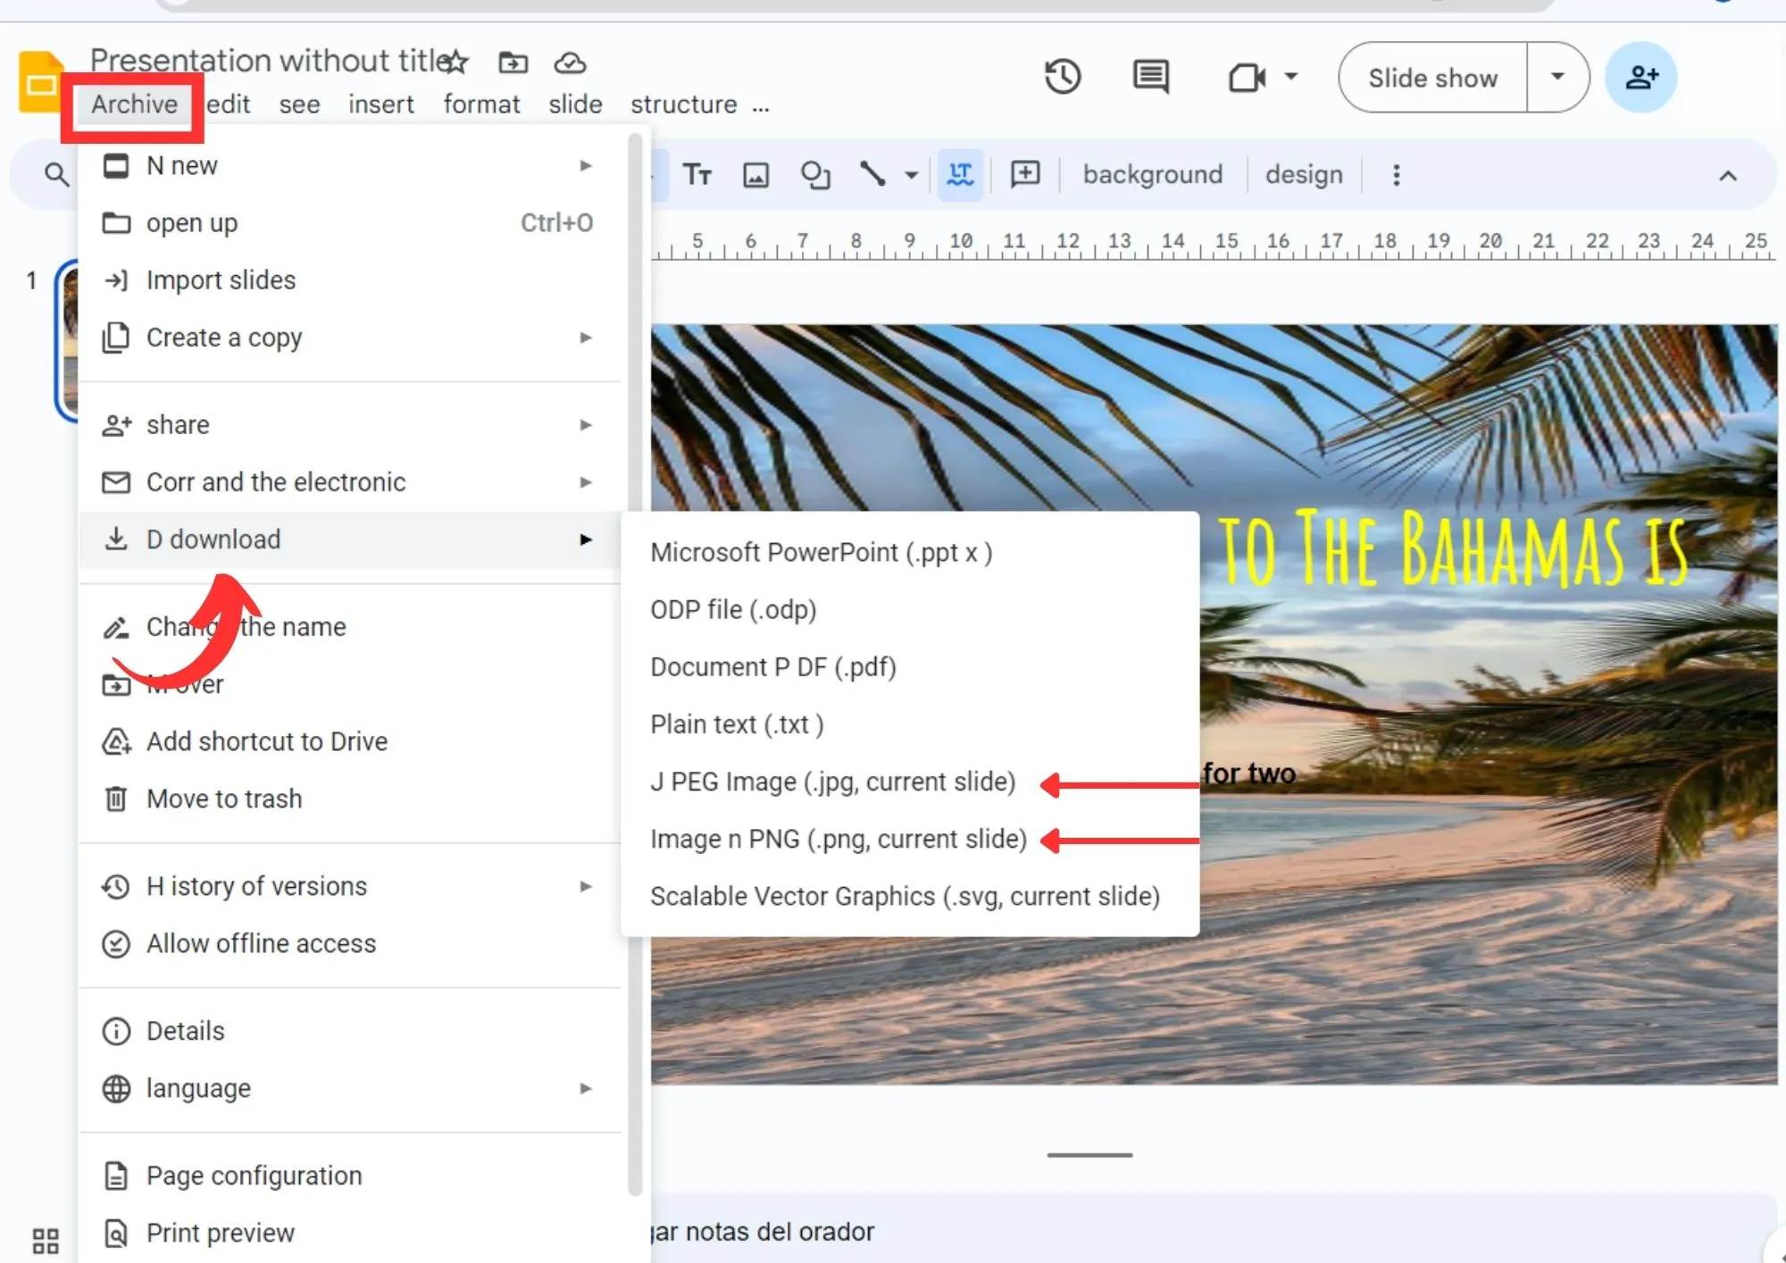The width and height of the screenshot is (1786, 1263).
Task: Show more menus via the ellipsis
Action: pyautogui.click(x=761, y=109)
